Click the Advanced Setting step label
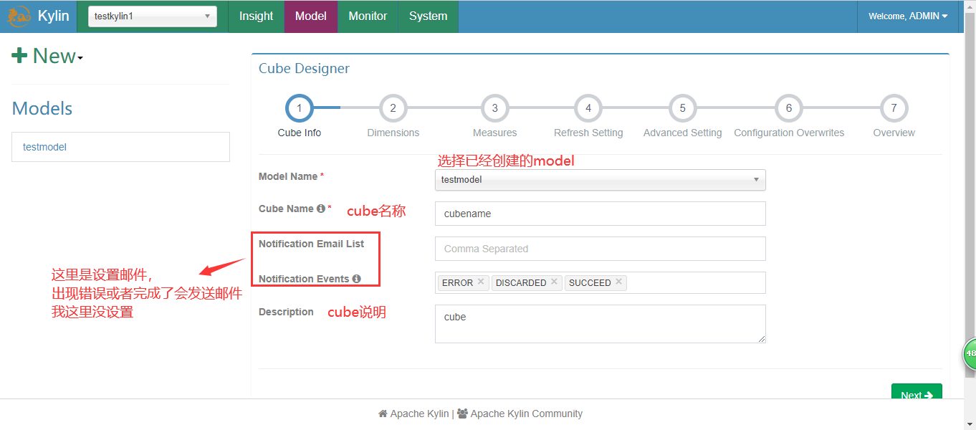This screenshot has width=976, height=430. (x=682, y=133)
